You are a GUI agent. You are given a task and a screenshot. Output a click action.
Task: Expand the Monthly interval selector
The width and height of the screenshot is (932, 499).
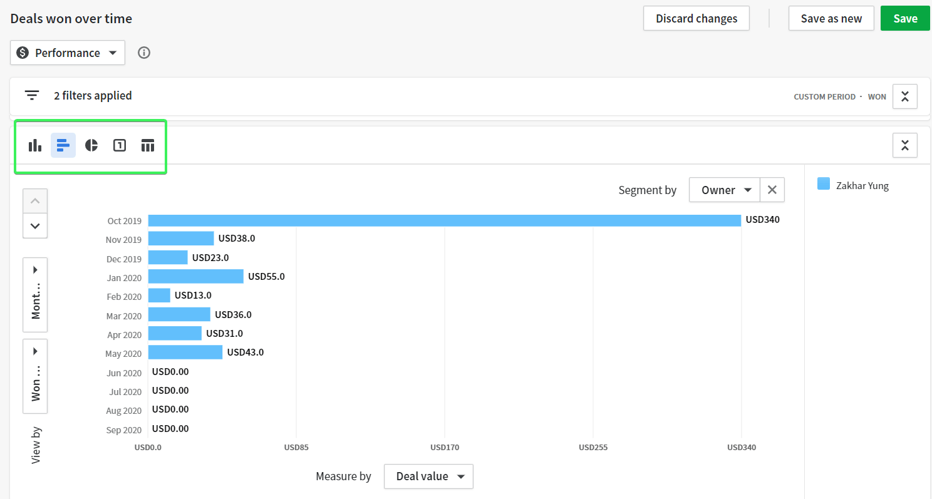(35, 295)
